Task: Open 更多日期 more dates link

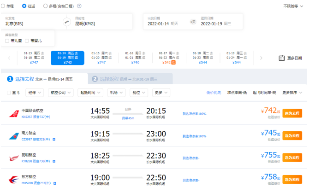Action: 294,58
